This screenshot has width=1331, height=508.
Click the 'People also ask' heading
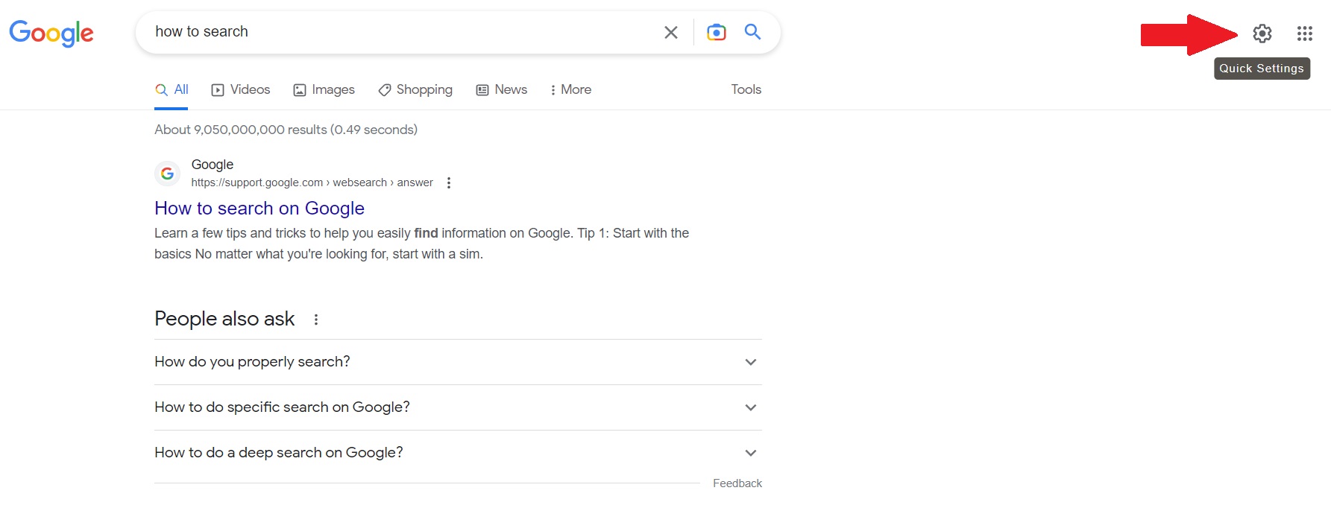pos(224,319)
